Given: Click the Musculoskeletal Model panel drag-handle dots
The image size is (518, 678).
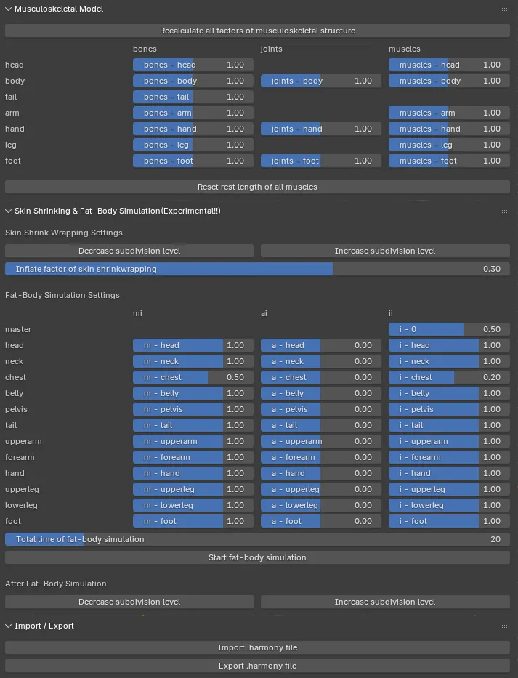Looking at the screenshot, I should coord(505,9).
